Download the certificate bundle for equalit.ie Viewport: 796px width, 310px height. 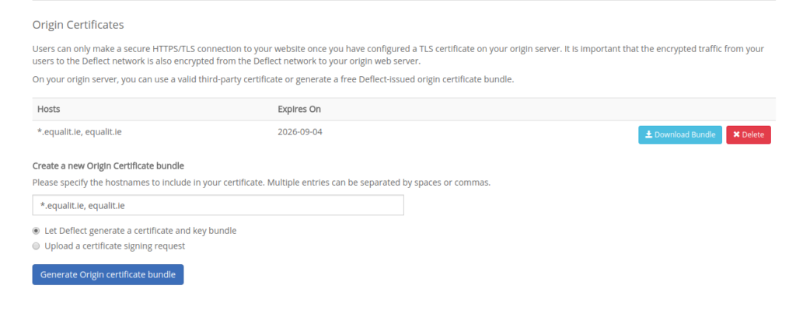coord(679,135)
